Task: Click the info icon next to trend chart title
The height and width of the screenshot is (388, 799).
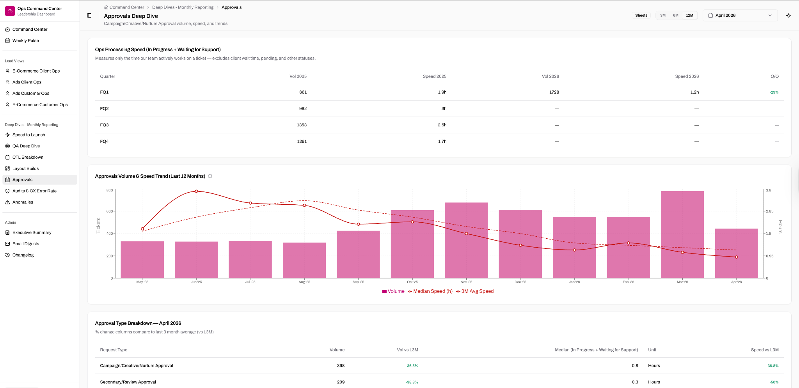Action: tap(210, 176)
